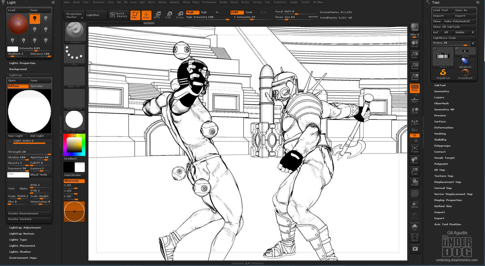Image resolution: width=485 pixels, height=266 pixels.
Task: Open the Preferences menu
Action: 209,2
